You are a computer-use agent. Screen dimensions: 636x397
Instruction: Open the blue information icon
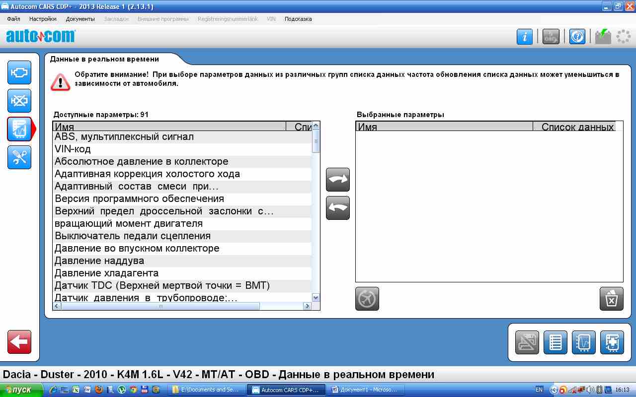525,37
